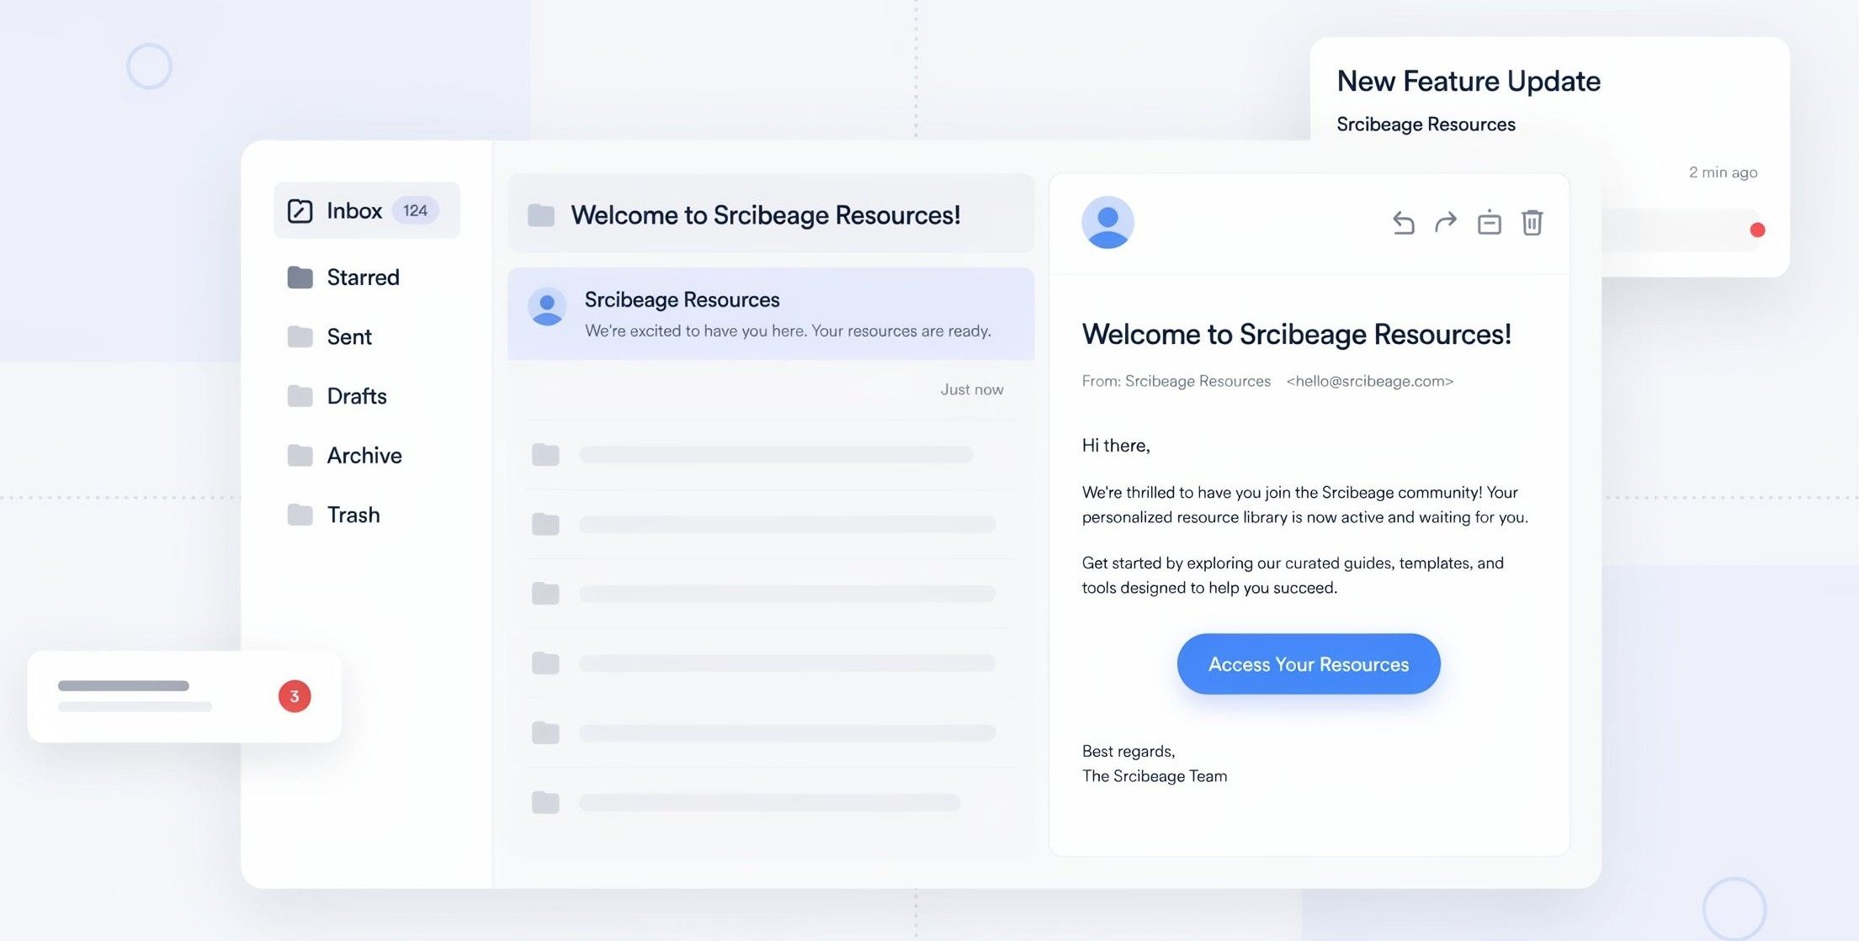
Task: Click the Forward arrow icon
Action: tap(1446, 223)
